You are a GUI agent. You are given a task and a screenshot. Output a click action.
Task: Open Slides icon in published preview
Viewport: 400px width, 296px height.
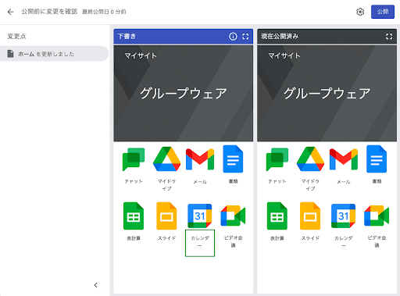pyautogui.click(x=310, y=216)
